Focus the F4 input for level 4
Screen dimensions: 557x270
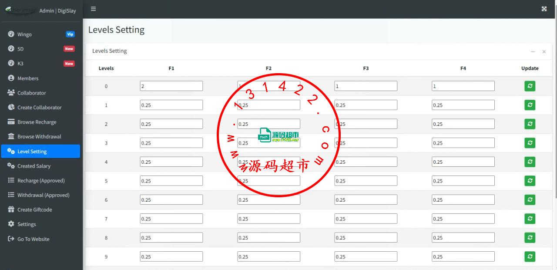(463, 162)
